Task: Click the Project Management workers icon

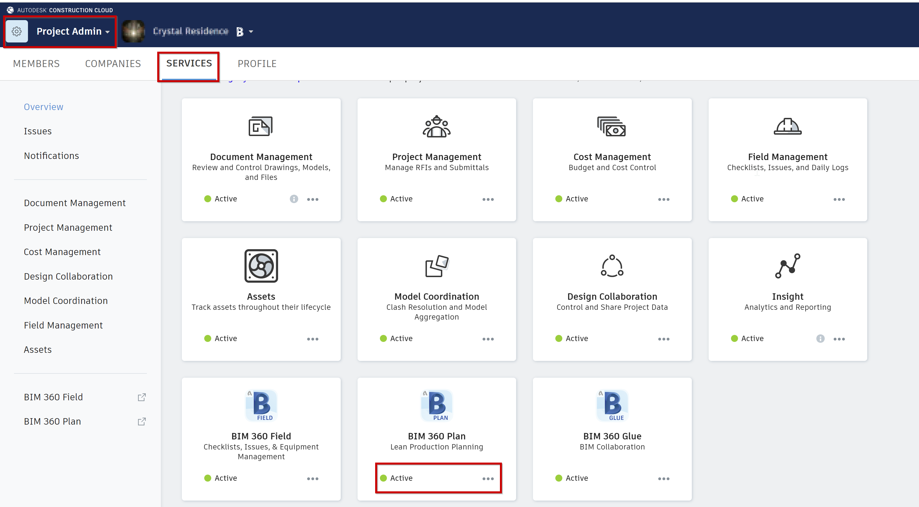Action: point(437,126)
